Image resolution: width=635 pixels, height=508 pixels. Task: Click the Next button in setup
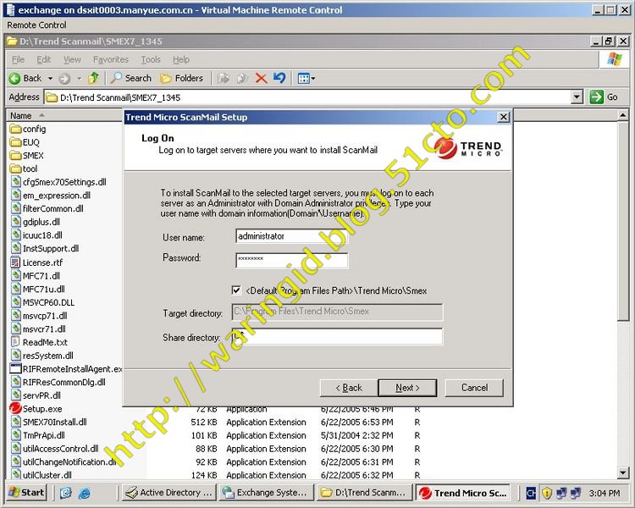click(407, 388)
